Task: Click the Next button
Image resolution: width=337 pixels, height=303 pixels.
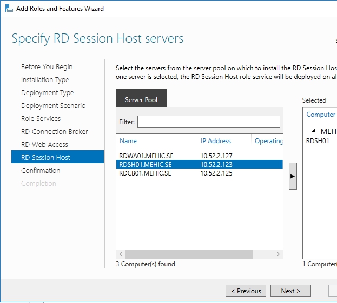Action: coord(290,291)
